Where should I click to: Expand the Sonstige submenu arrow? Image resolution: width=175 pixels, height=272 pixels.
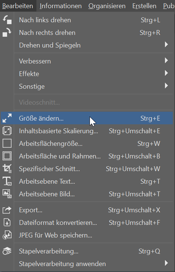[x=166, y=86]
